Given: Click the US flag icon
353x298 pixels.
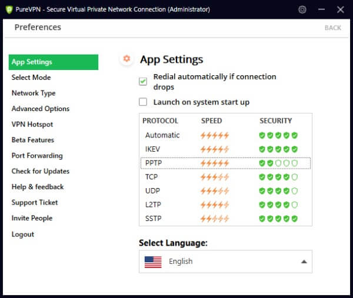Looking at the screenshot, I should [153, 262].
